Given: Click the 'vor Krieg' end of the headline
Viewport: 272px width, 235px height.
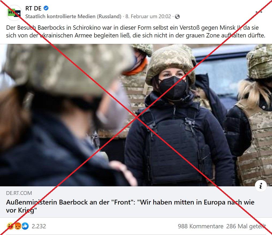Looking at the screenshot, I should point(21,210).
